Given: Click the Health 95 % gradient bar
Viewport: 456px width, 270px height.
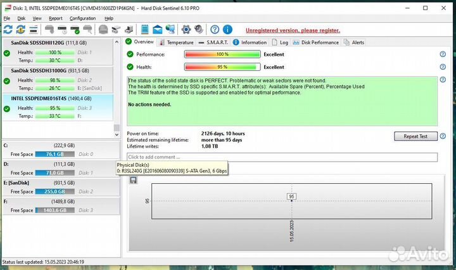Looking at the screenshot, I should coord(222,67).
